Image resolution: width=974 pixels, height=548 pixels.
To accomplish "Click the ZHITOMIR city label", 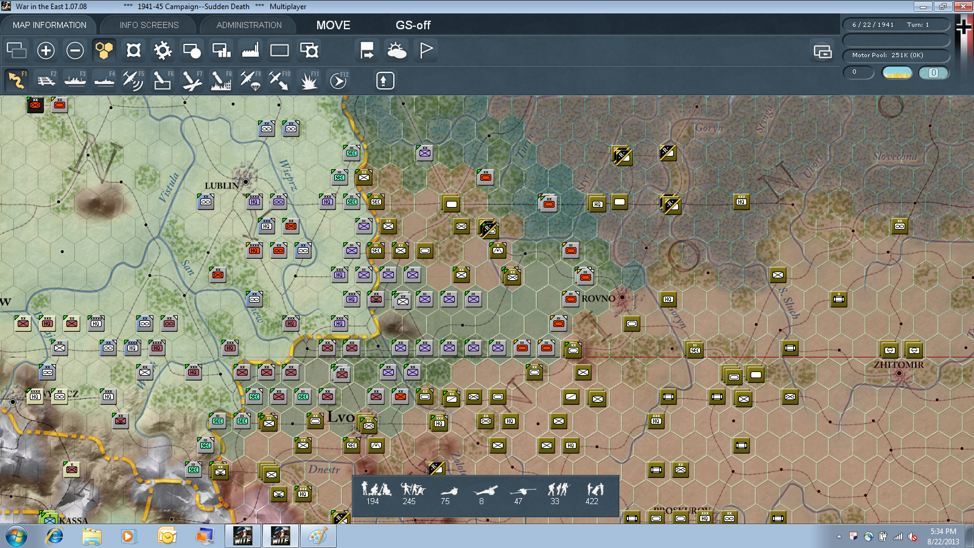I will tap(899, 365).
